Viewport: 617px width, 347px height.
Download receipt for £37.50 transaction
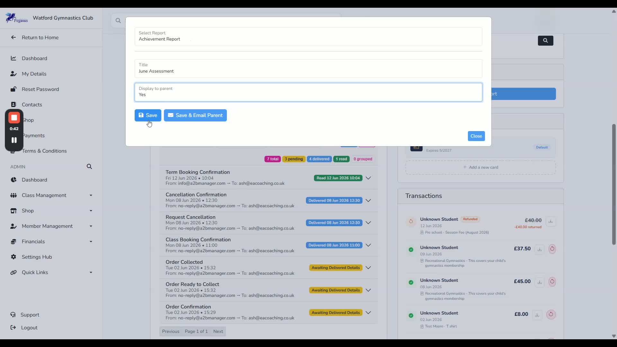coord(540,249)
